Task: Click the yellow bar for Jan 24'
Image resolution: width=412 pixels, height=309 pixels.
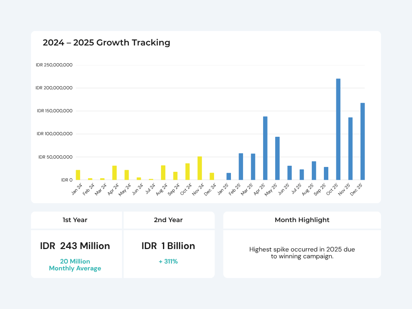Action: pos(78,175)
